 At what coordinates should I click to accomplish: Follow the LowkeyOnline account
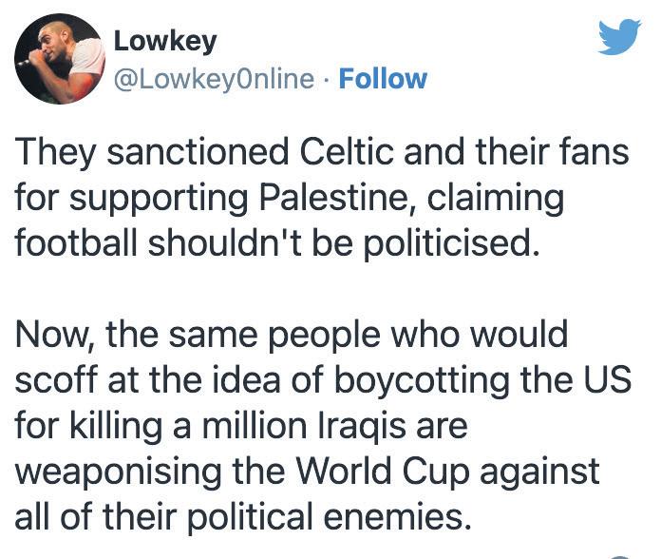coord(383,78)
